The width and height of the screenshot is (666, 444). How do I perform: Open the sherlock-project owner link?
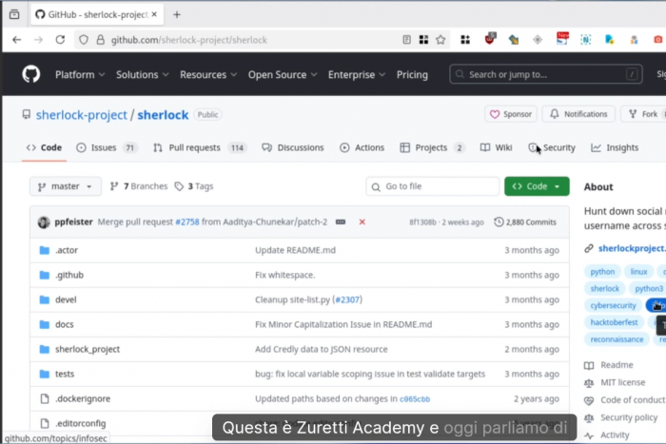point(81,115)
